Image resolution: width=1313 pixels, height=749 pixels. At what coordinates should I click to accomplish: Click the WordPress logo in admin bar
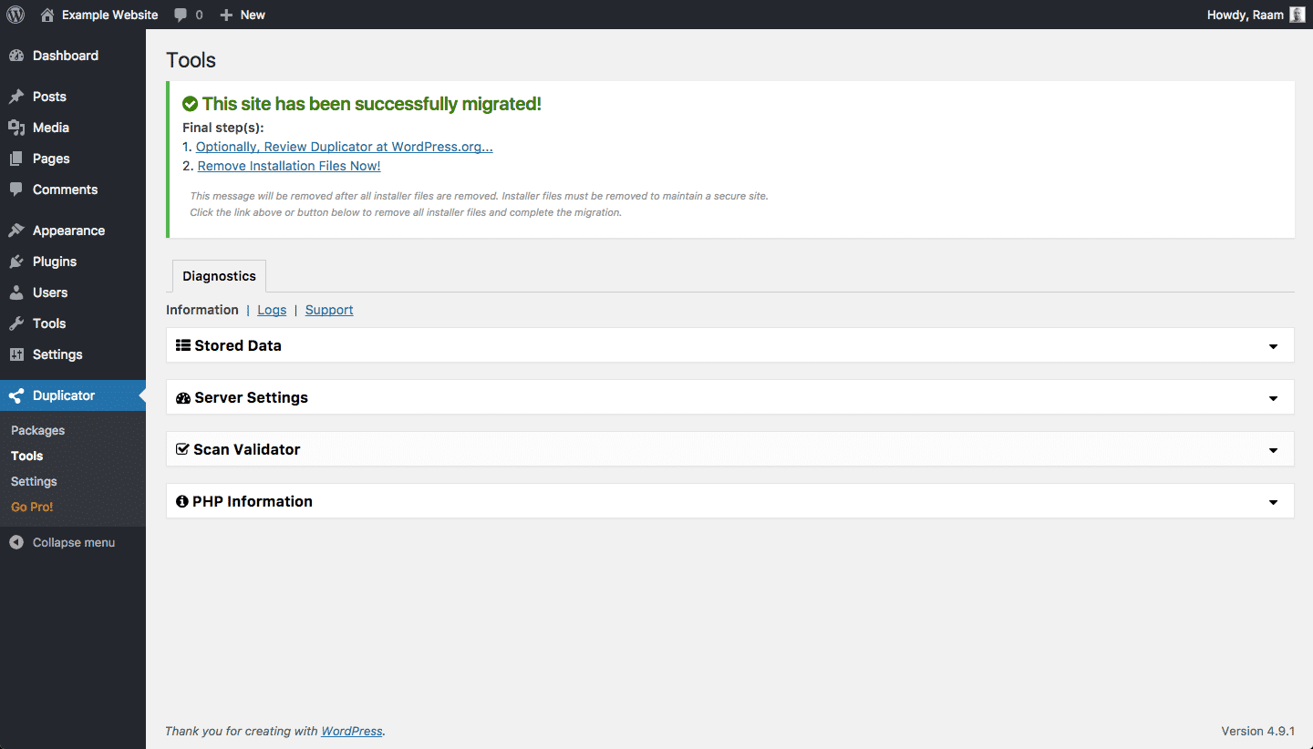pyautogui.click(x=15, y=15)
